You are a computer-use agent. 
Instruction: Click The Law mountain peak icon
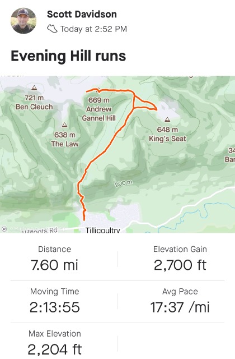point(65,125)
